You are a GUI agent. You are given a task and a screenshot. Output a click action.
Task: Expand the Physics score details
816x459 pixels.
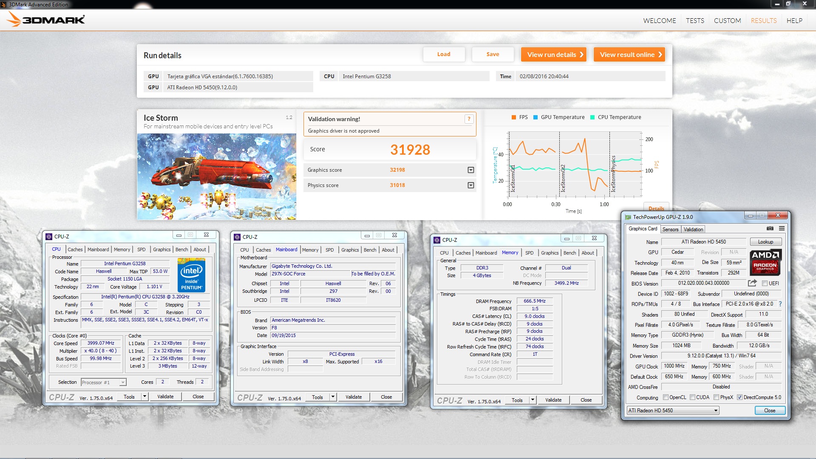[x=470, y=185]
